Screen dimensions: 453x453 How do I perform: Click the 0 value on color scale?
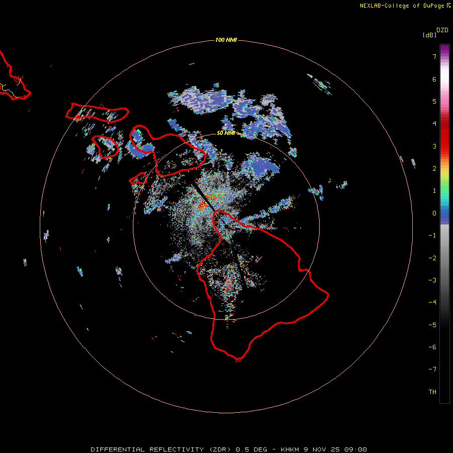pos(434,213)
